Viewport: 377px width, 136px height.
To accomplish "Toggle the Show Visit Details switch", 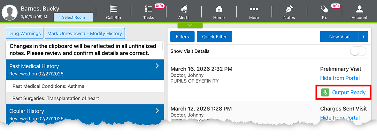I will point(358,51).
